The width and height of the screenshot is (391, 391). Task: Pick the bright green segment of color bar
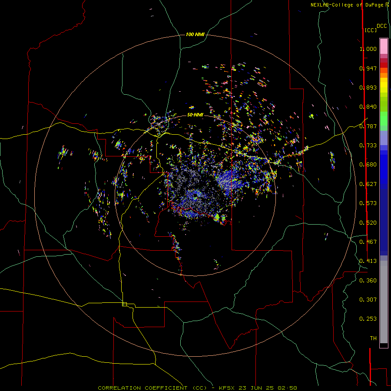[384, 119]
